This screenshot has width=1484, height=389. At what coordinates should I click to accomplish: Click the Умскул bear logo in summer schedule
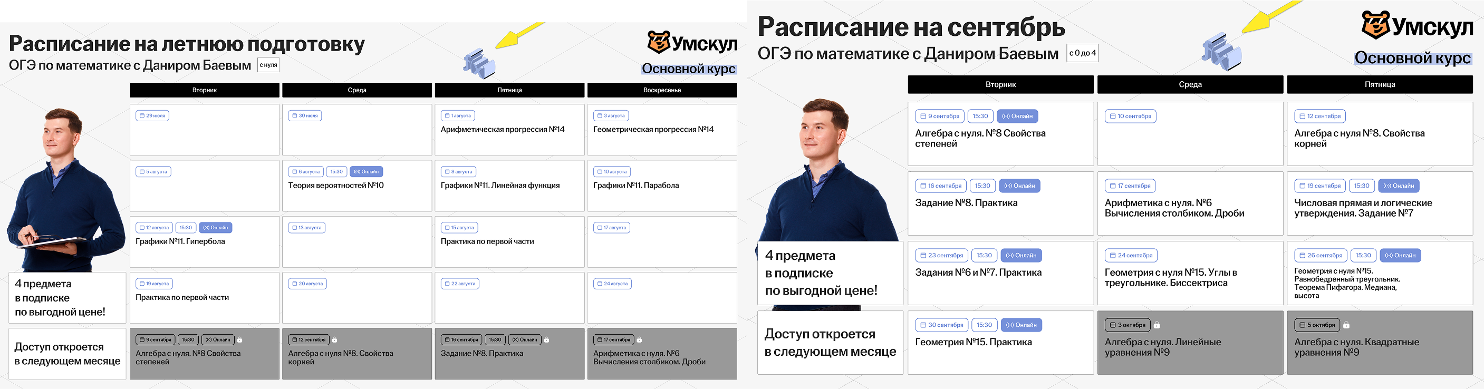click(659, 43)
